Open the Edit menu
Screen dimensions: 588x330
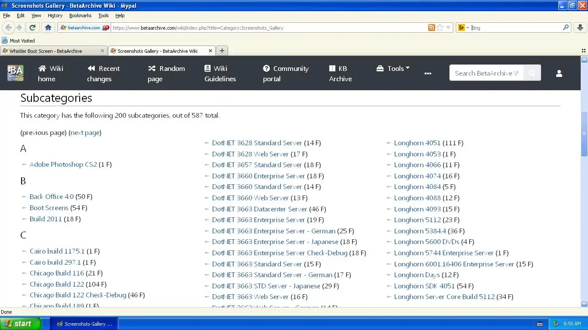21,15
